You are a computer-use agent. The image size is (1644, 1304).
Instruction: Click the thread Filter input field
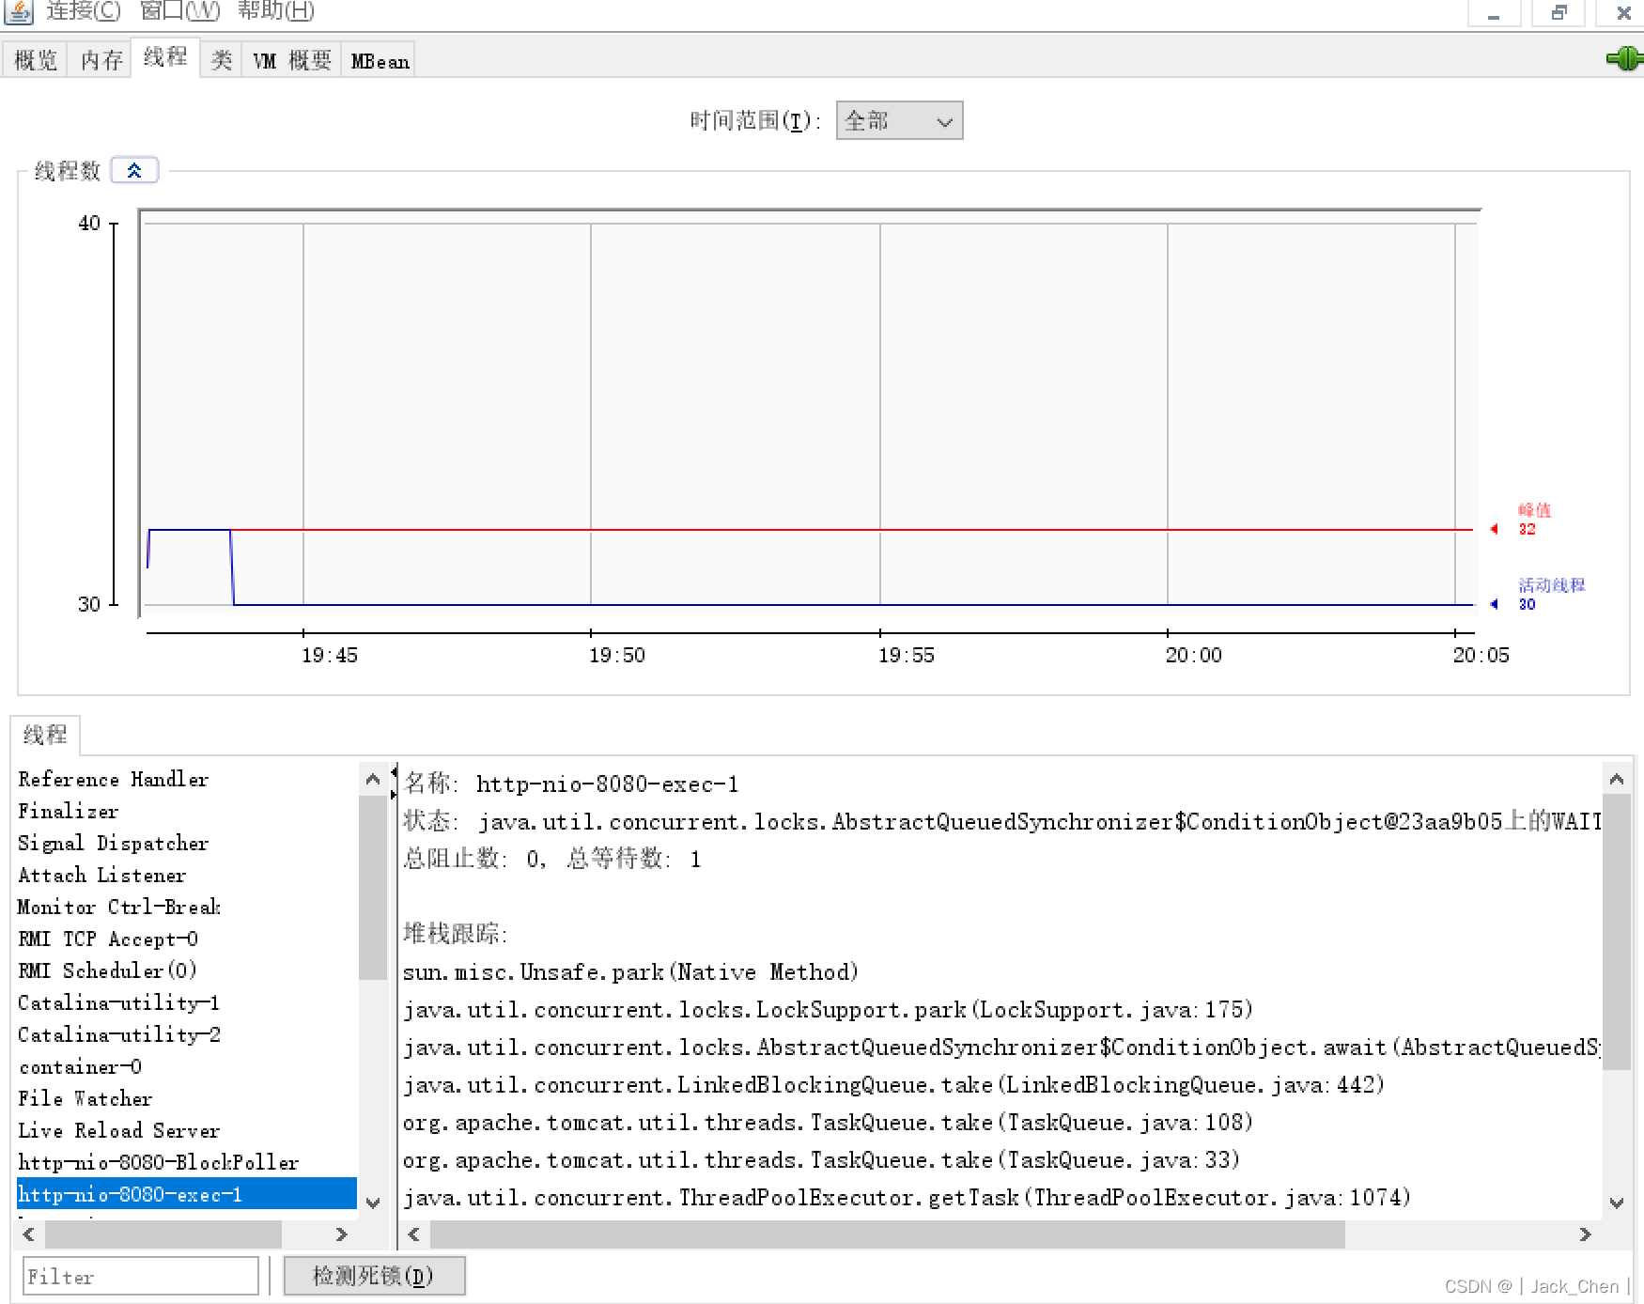(x=140, y=1276)
